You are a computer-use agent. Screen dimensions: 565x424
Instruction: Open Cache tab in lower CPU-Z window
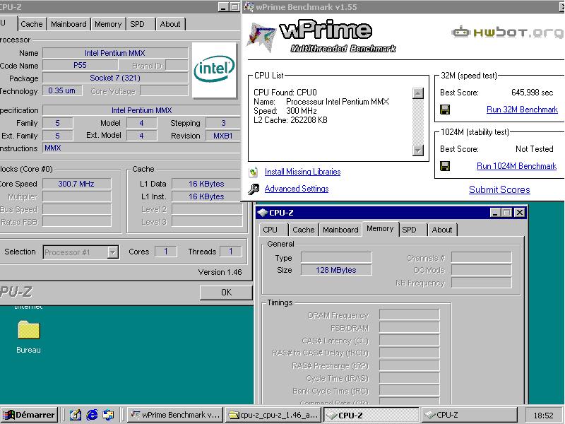click(304, 230)
